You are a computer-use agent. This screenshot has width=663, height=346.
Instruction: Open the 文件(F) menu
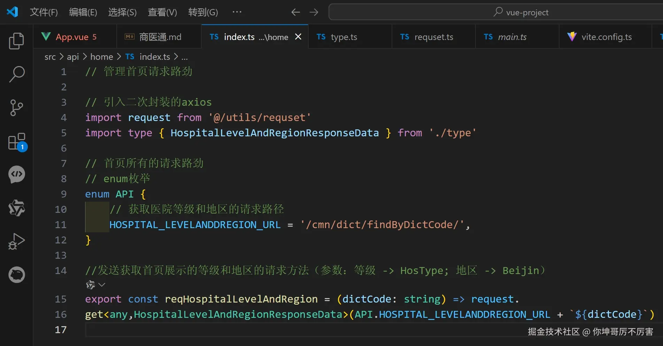tap(44, 12)
